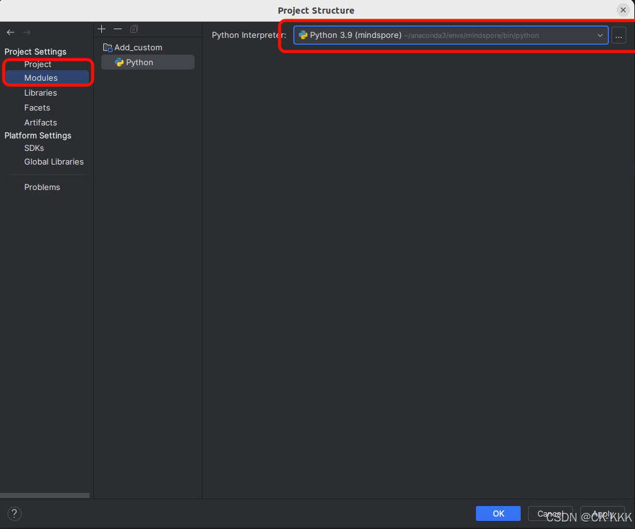Go to the Artifacts section

point(40,122)
